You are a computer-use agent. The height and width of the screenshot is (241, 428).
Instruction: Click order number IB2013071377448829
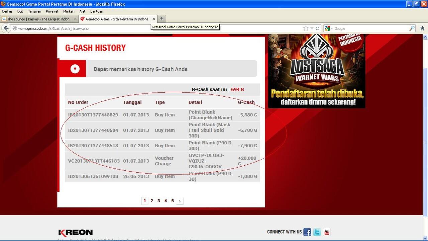[93, 115]
